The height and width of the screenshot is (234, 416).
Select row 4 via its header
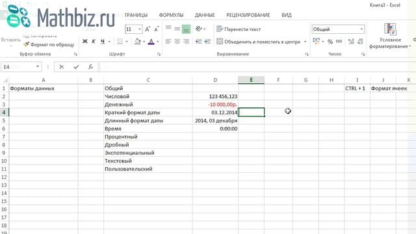tap(4, 112)
